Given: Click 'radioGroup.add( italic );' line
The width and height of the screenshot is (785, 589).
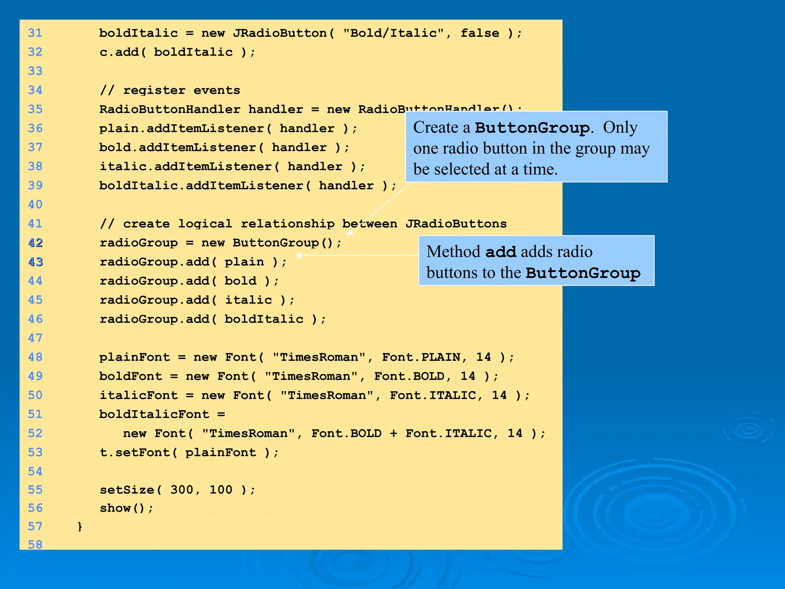Looking at the screenshot, I should 197,300.
